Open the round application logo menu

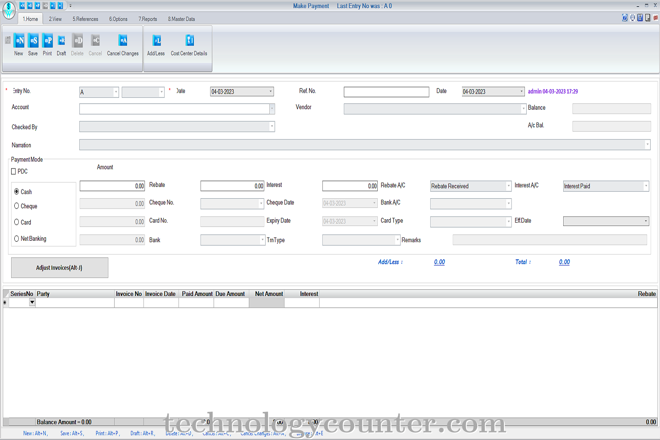9,11
